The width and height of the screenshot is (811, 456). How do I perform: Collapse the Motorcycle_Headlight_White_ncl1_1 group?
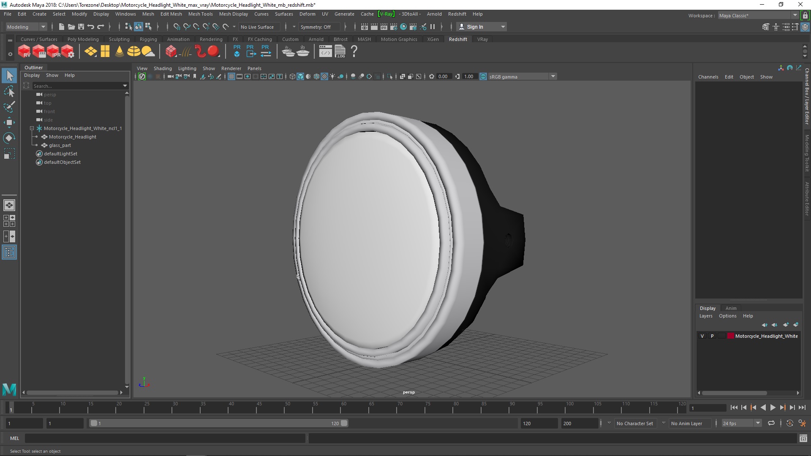[x=32, y=128]
